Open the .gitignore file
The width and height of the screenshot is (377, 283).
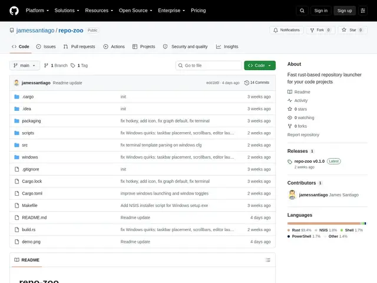pos(31,169)
